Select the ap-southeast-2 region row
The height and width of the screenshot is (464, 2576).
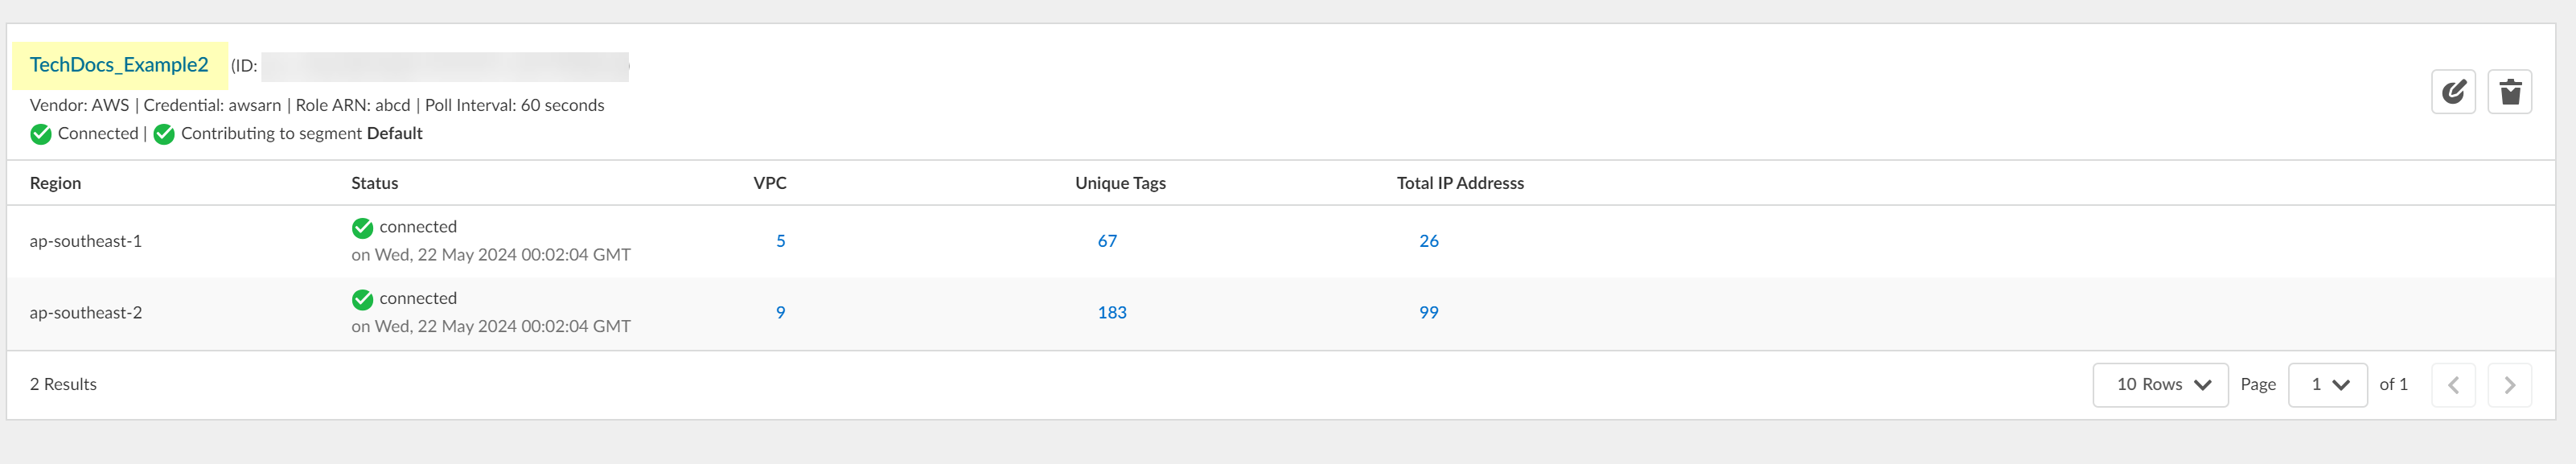point(86,313)
